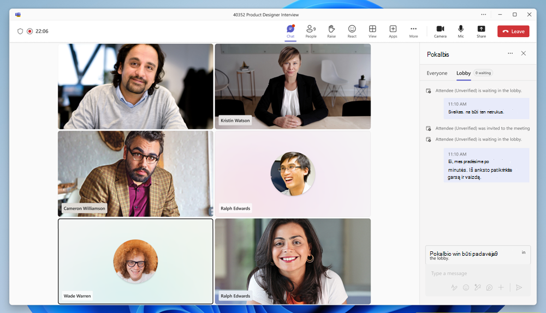Click the 0 waiting badge

coord(483,73)
